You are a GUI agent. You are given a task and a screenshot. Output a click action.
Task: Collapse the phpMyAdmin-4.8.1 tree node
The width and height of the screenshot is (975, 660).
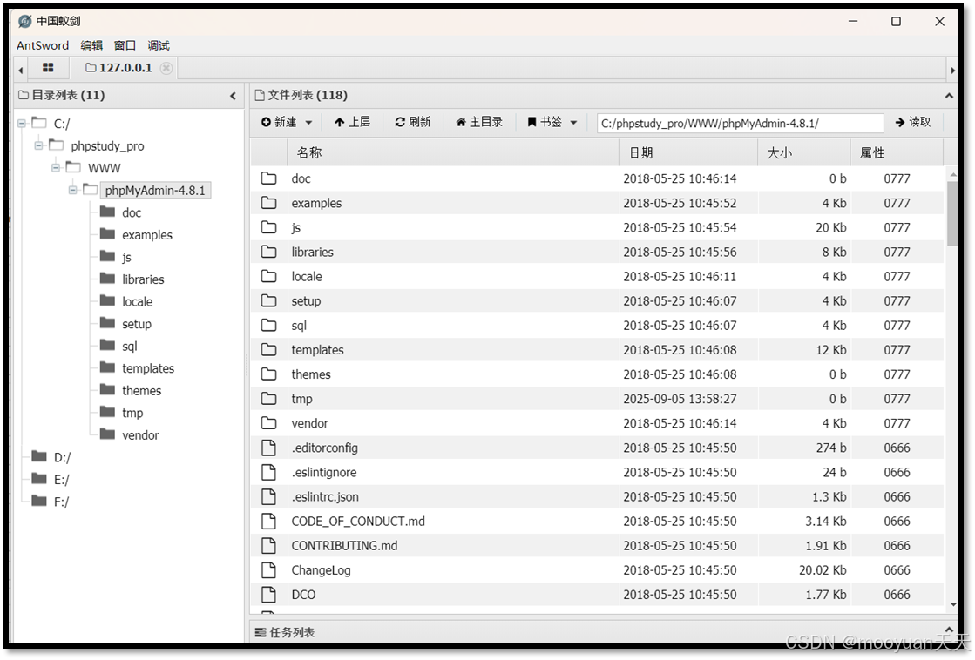(72, 190)
